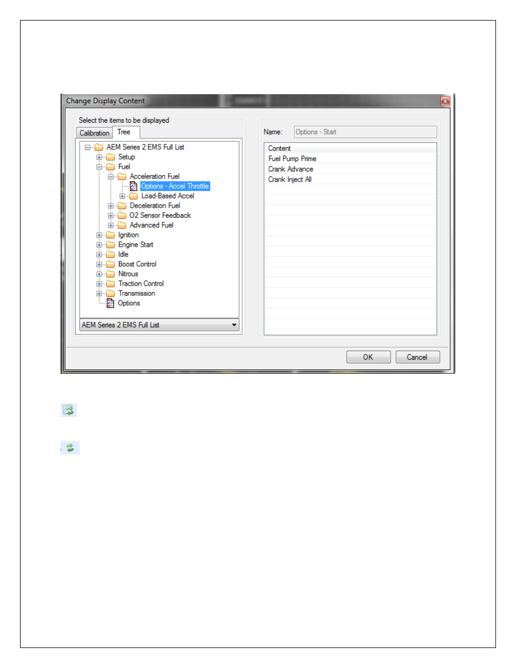This screenshot has height=668, width=516.
Task: Click the Nitrous folder icon
Action: point(110,274)
